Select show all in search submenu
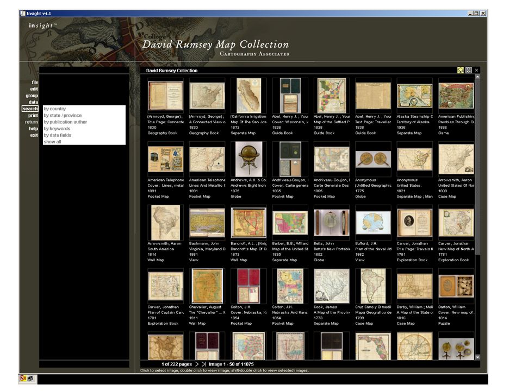The width and height of the screenshot is (522, 391). pyautogui.click(x=84, y=142)
